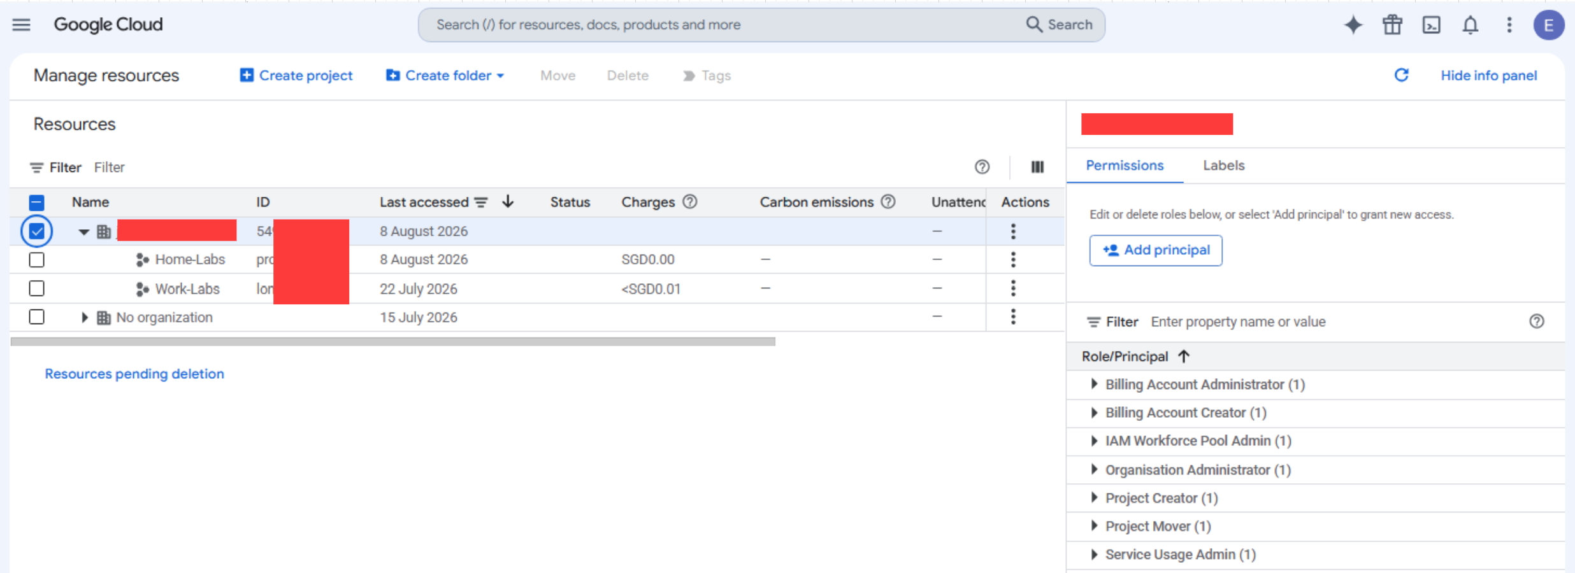The width and height of the screenshot is (1575, 573).
Task: Open the free trial gift icon
Action: tap(1392, 25)
